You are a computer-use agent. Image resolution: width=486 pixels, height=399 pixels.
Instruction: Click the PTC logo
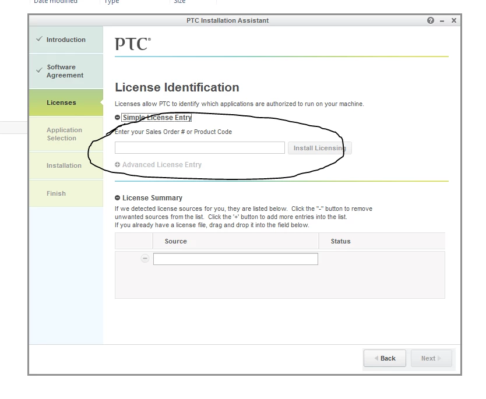tap(133, 44)
